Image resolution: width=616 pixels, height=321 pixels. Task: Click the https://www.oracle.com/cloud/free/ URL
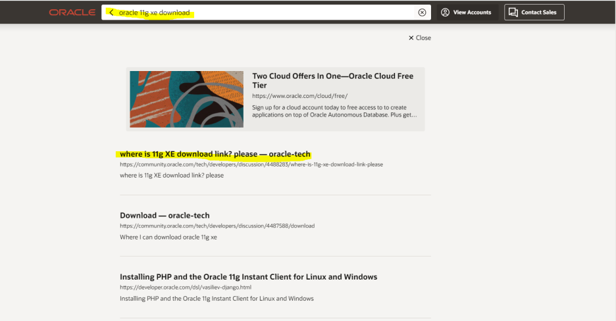tap(299, 96)
